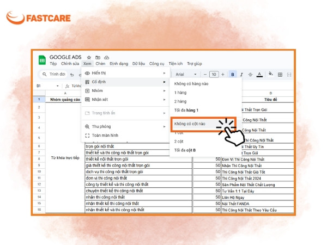Open the Định dạng menu
Image resolution: width=327 pixels, height=245 pixels.
119,64
